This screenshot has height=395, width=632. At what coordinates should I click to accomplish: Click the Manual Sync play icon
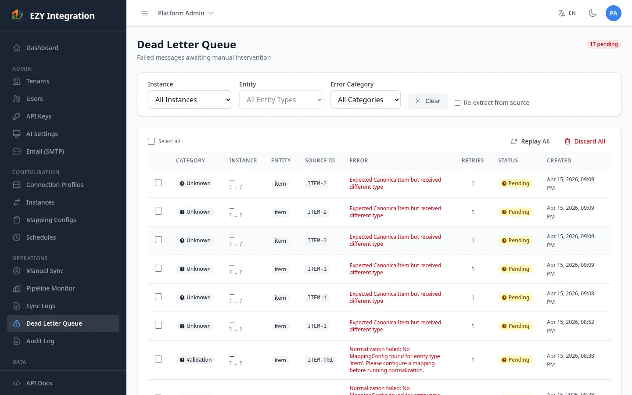click(x=17, y=271)
